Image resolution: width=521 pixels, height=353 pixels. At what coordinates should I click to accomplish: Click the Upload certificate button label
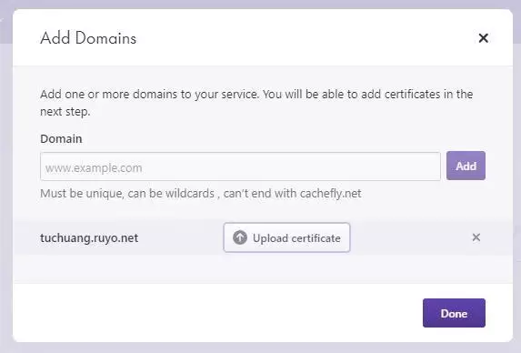pos(296,238)
